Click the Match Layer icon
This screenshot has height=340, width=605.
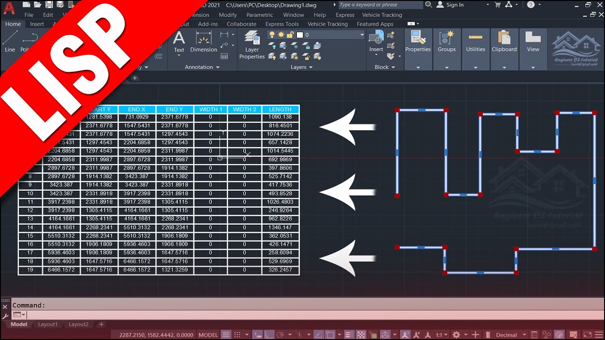coord(318,56)
